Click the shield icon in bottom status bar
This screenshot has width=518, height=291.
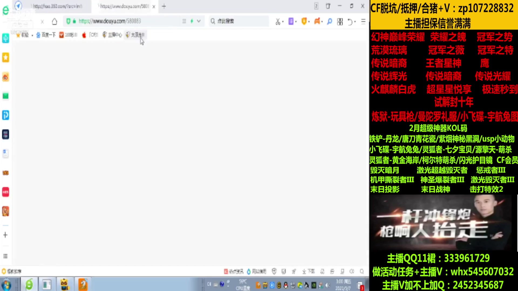(x=274, y=271)
